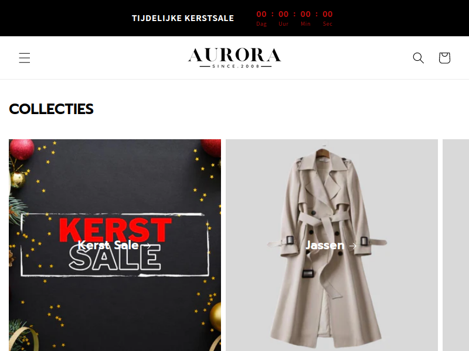This screenshot has height=351, width=469.
Task: Open the search magnifier icon
Action: click(x=418, y=58)
